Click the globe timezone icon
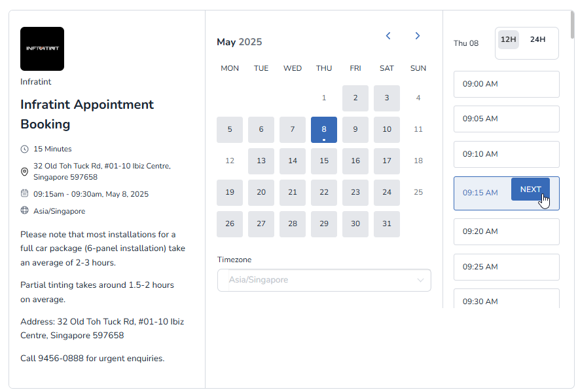The width and height of the screenshot is (578, 392). point(24,210)
